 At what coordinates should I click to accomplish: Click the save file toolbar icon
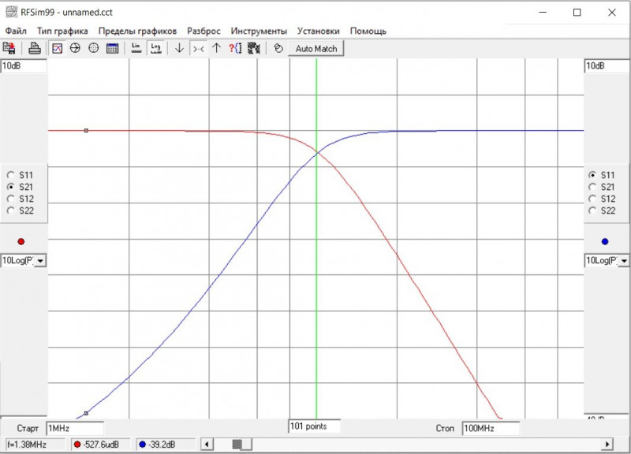10,48
